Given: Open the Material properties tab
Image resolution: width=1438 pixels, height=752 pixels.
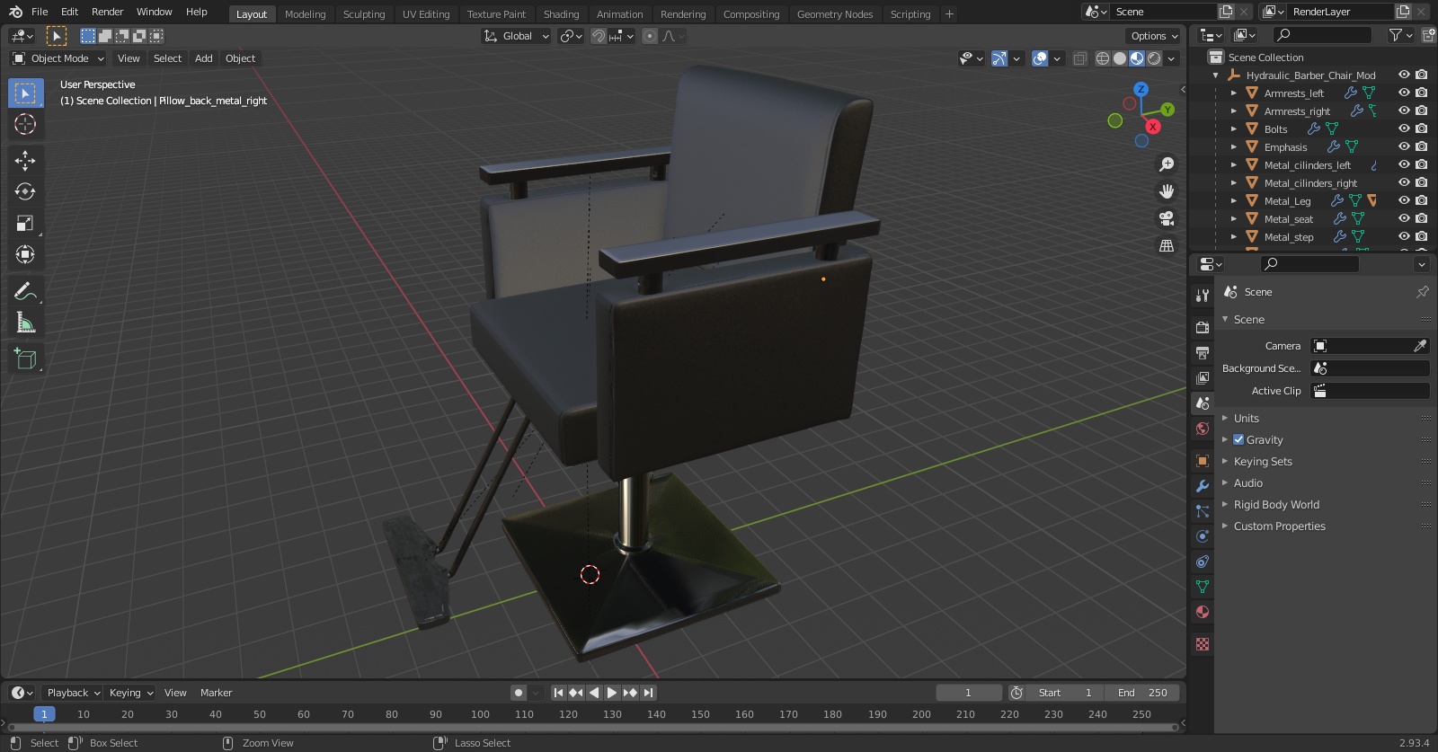Looking at the screenshot, I should coord(1203,612).
